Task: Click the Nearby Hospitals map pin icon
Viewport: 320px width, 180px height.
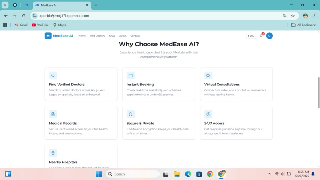Action: (53, 153)
